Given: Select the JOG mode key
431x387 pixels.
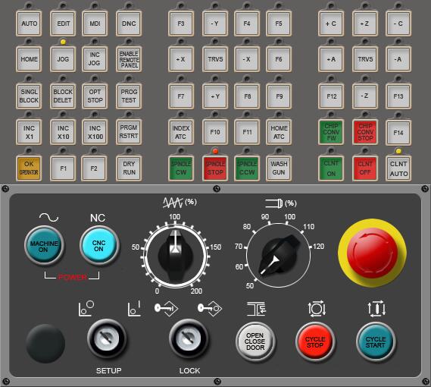Looking at the screenshot, I should click(x=63, y=59).
